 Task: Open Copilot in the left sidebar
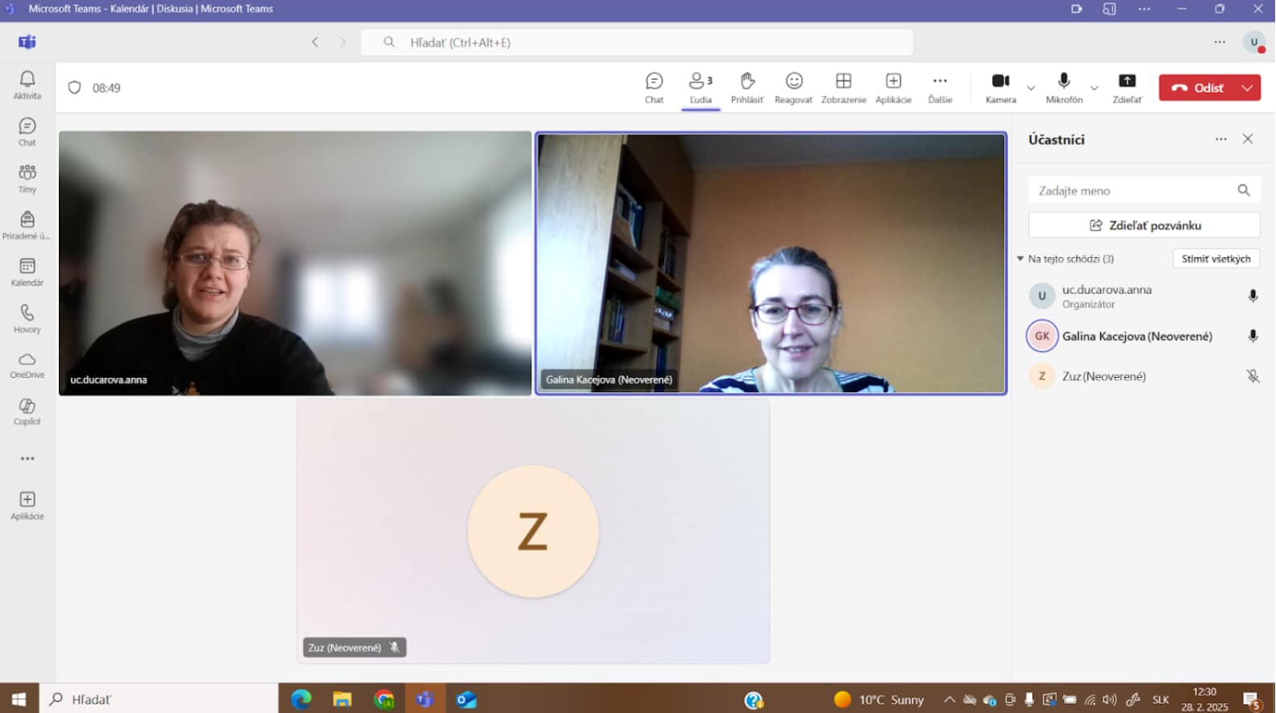pyautogui.click(x=27, y=412)
